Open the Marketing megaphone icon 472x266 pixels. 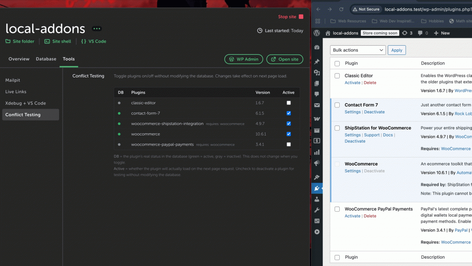point(317,163)
